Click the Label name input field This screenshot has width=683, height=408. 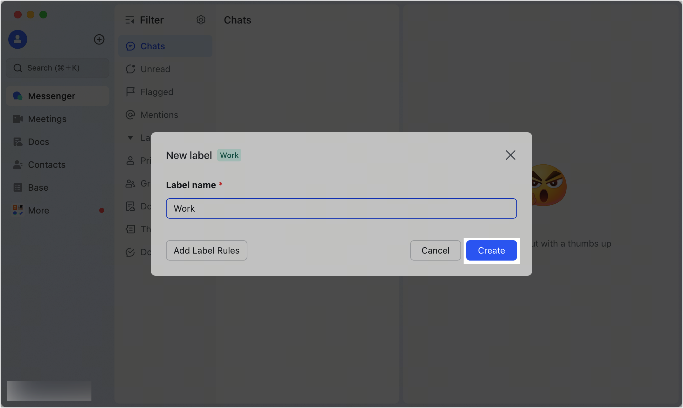click(341, 208)
